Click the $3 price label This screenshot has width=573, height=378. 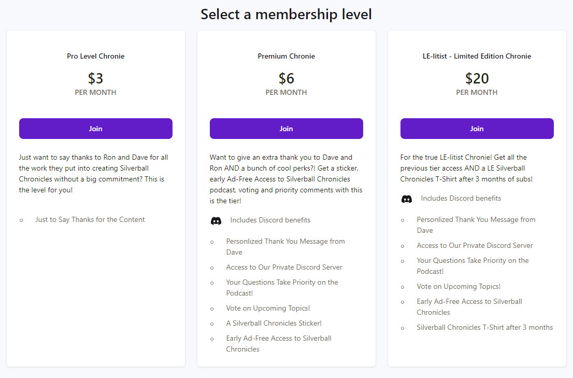point(96,79)
